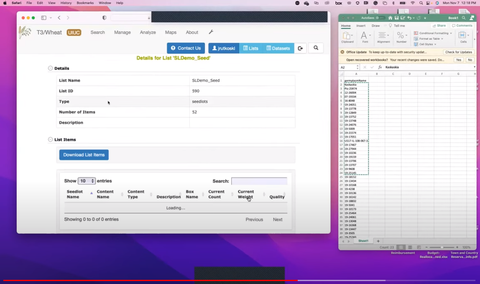
Task: Collapse the List Items section
Action: (x=50, y=139)
